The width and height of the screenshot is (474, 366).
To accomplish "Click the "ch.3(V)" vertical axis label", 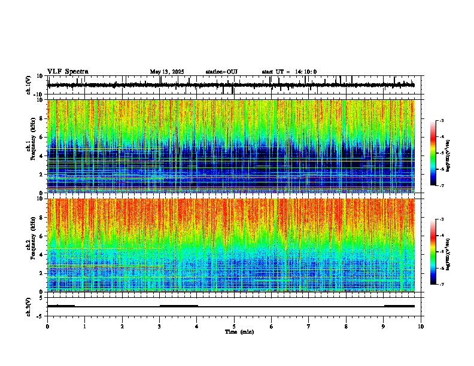I will (29, 307).
